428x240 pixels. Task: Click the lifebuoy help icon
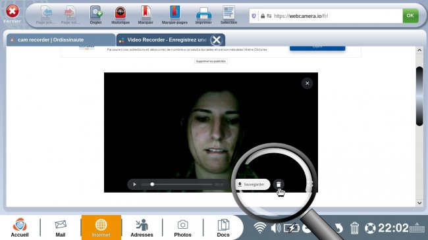tap(370, 228)
